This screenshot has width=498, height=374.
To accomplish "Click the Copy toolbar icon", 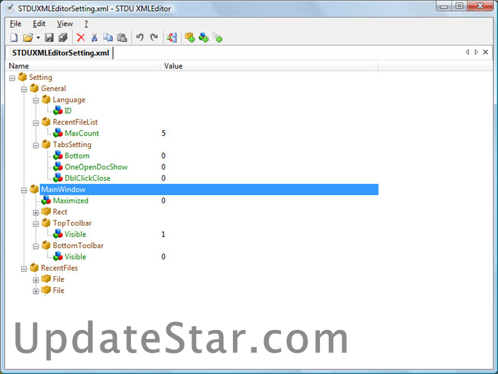I will [108, 38].
